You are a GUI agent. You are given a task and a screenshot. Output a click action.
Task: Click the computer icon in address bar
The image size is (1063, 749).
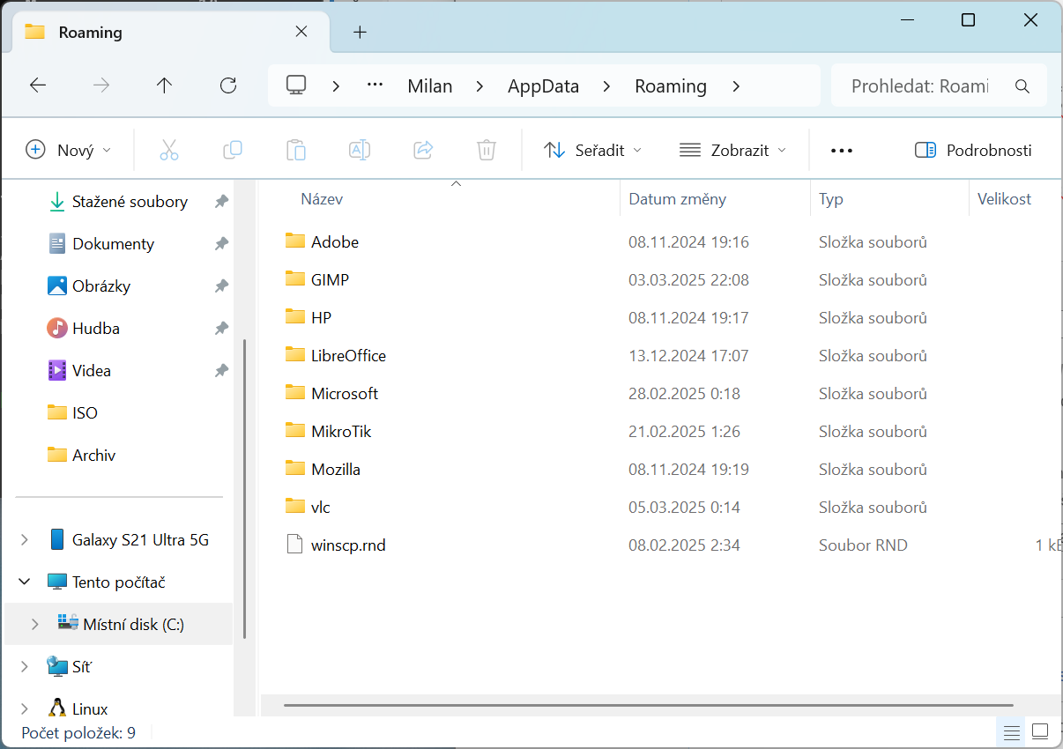point(296,85)
